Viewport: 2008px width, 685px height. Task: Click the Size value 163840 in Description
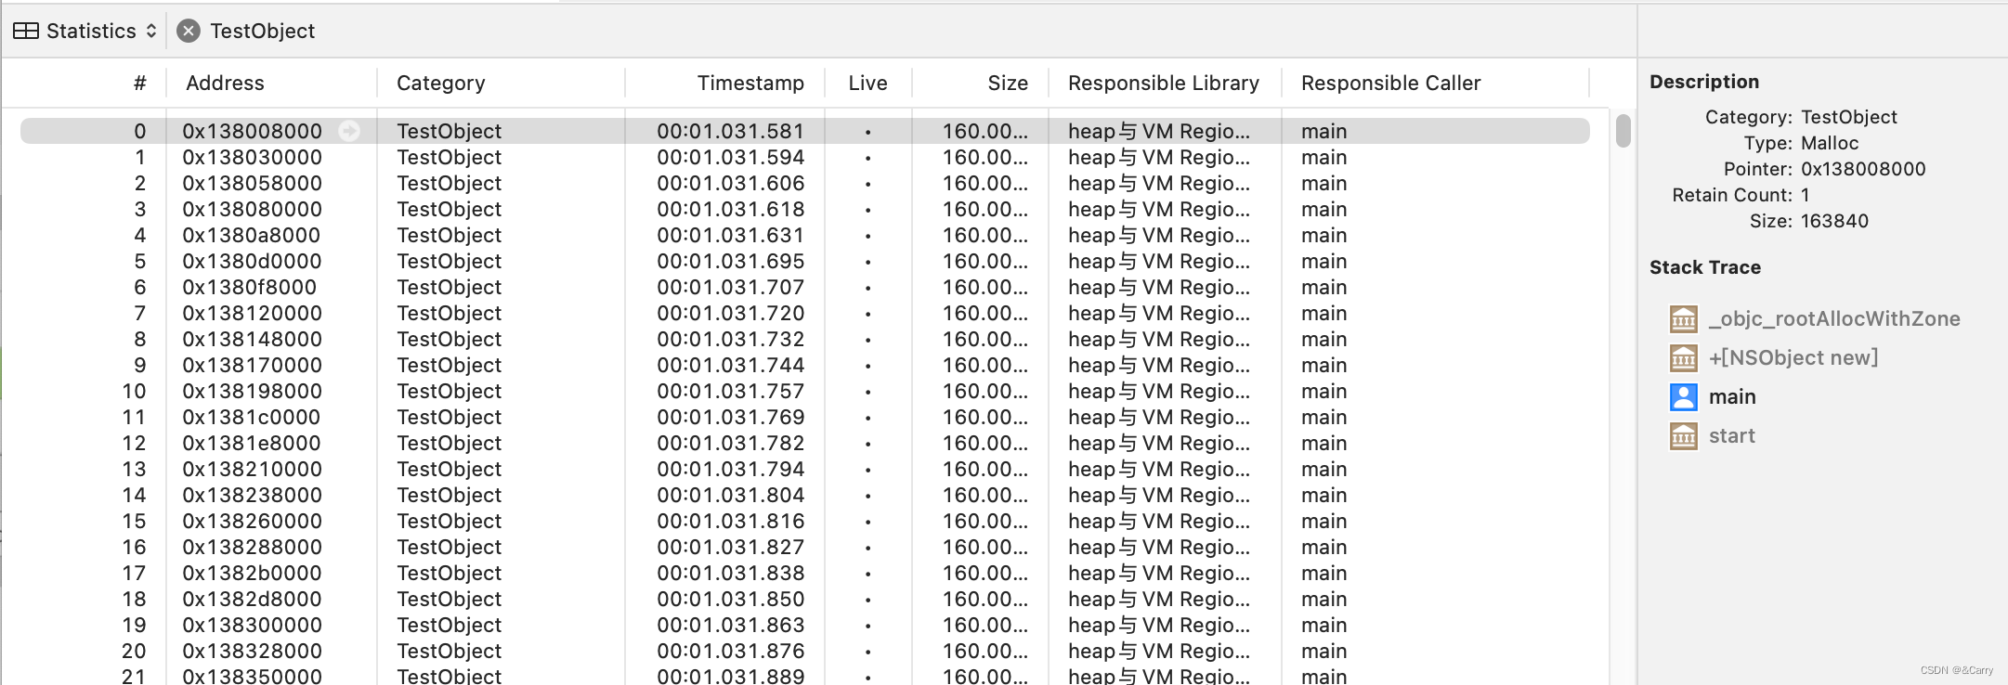pyautogui.click(x=1834, y=221)
